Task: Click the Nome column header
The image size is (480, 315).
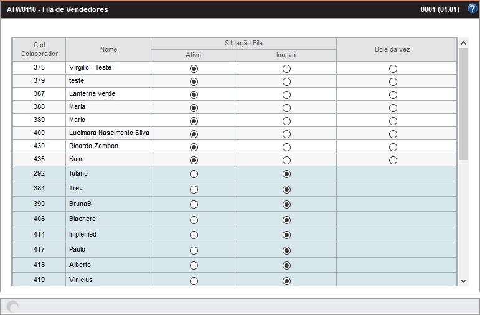Action: pyautogui.click(x=108, y=49)
